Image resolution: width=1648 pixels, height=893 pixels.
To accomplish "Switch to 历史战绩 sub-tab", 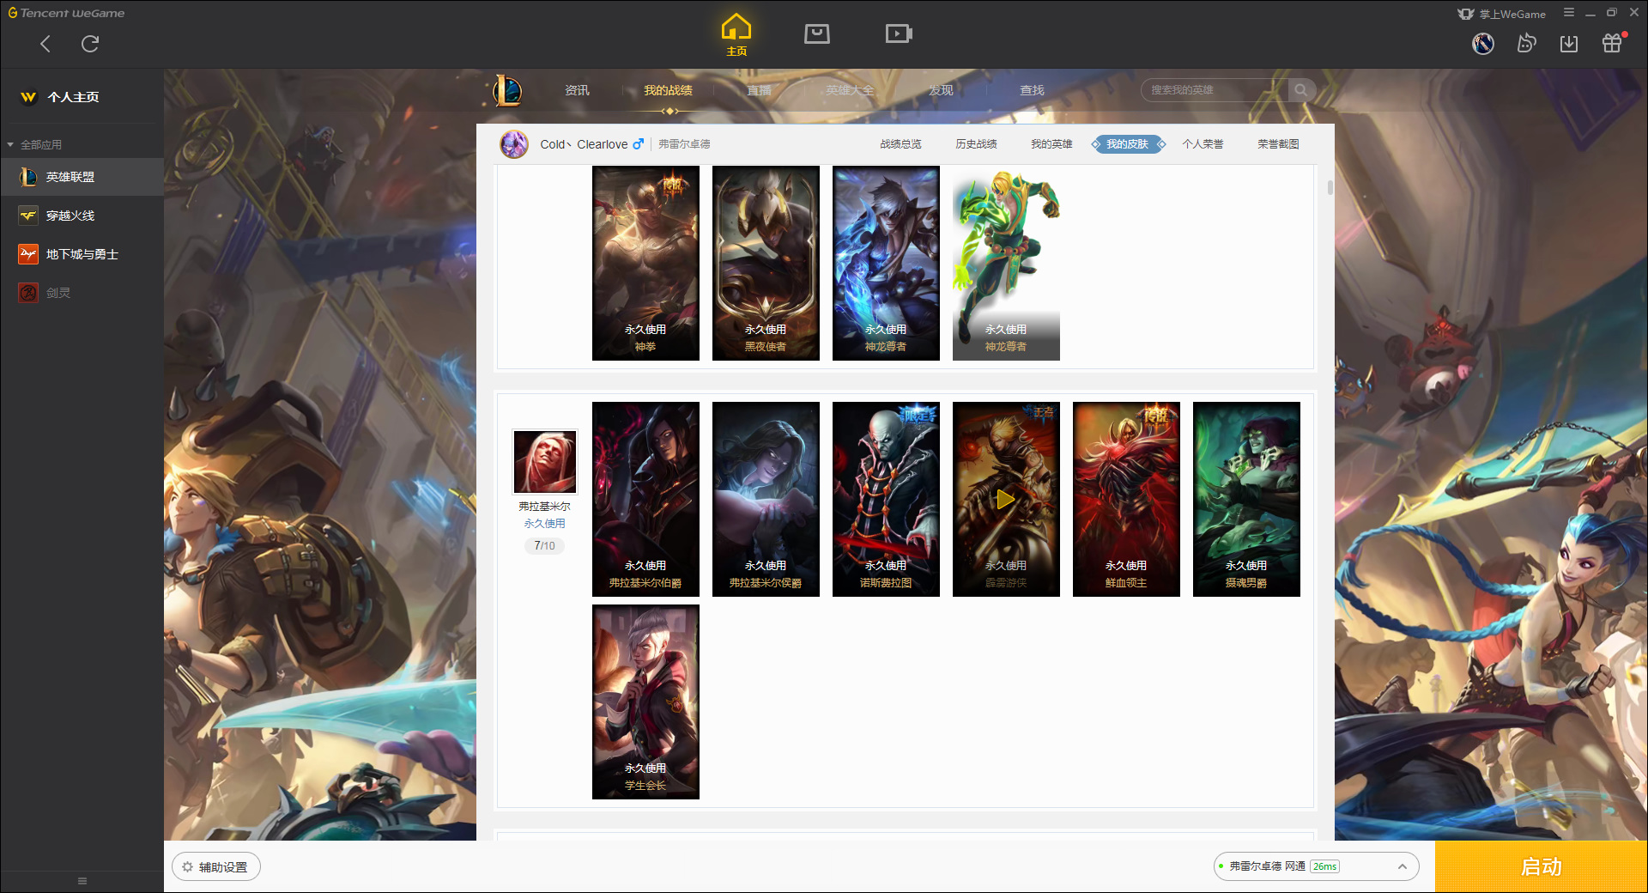I will point(976,144).
